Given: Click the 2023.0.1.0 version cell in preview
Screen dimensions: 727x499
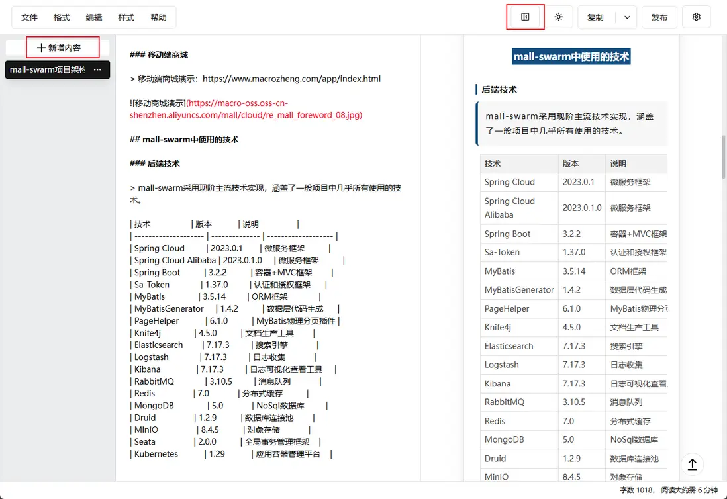Looking at the screenshot, I should (x=582, y=208).
